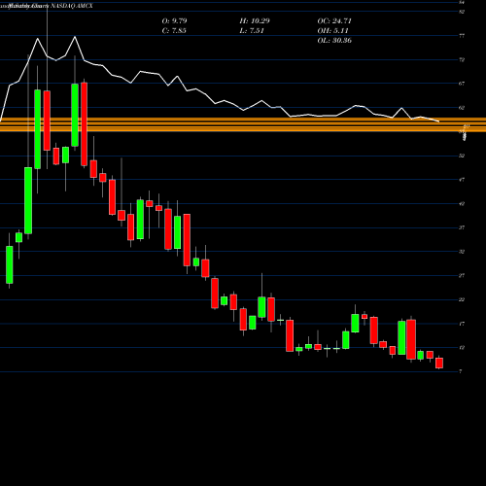Click the 32 price axis label
Screen dimensions: 486x486
tap(462, 252)
